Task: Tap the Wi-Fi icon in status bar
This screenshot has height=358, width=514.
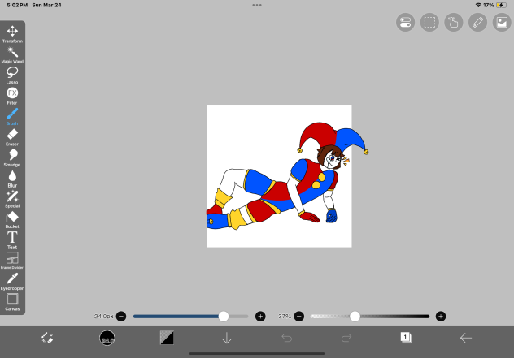Action: coord(478,5)
